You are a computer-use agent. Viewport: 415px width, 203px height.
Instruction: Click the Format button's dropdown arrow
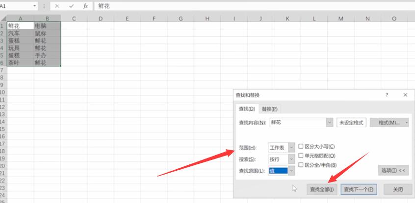[406, 123]
